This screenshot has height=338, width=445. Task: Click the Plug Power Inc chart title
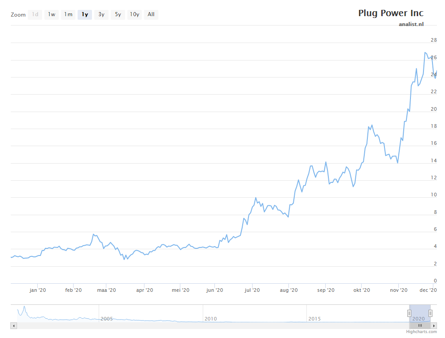click(x=391, y=13)
